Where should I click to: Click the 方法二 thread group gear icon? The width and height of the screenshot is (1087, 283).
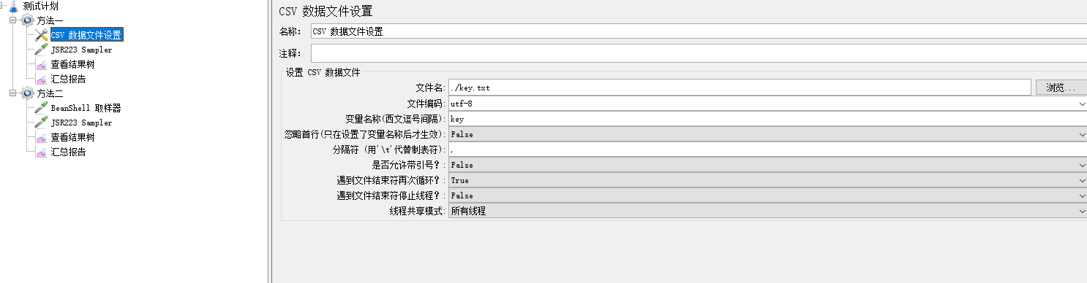click(x=27, y=93)
